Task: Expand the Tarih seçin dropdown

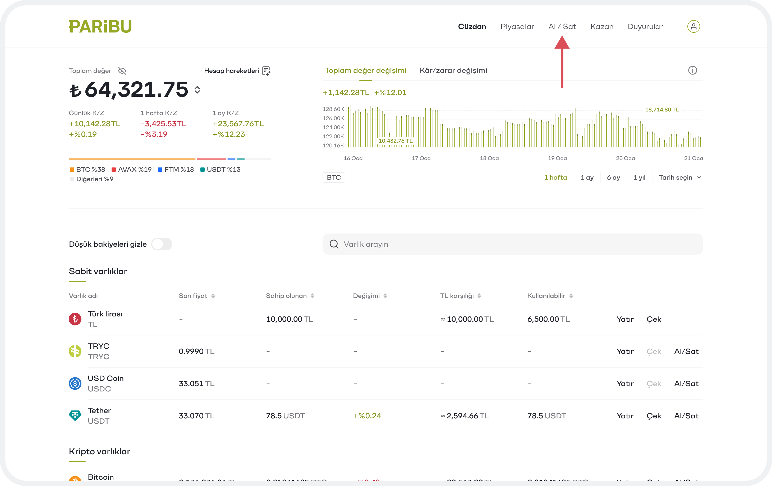Action: tap(680, 177)
